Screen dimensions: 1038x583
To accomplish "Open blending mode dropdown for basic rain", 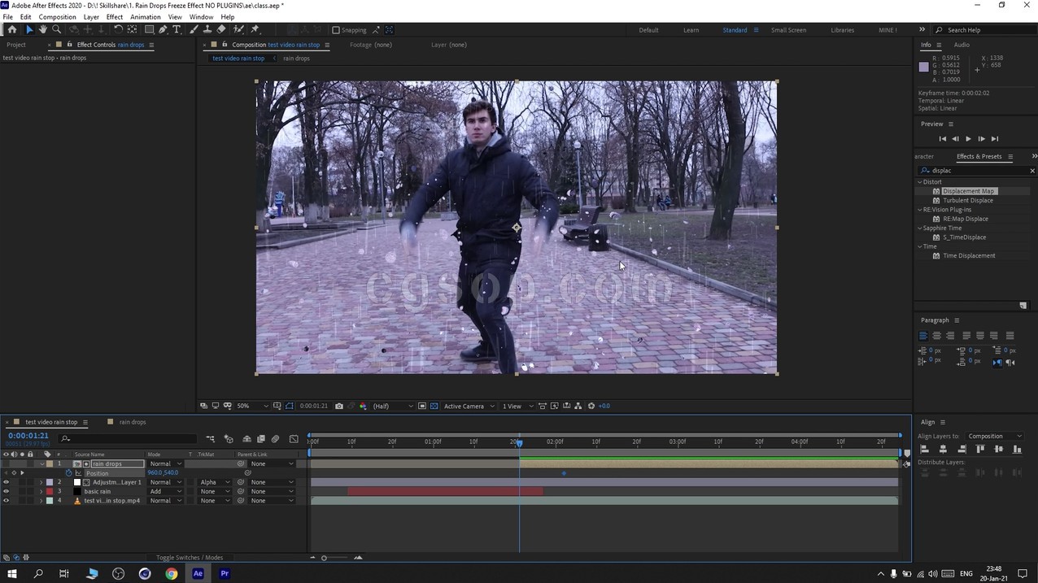I will tap(165, 491).
